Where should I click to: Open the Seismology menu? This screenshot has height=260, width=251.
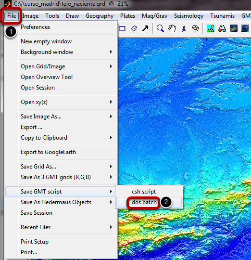(188, 16)
